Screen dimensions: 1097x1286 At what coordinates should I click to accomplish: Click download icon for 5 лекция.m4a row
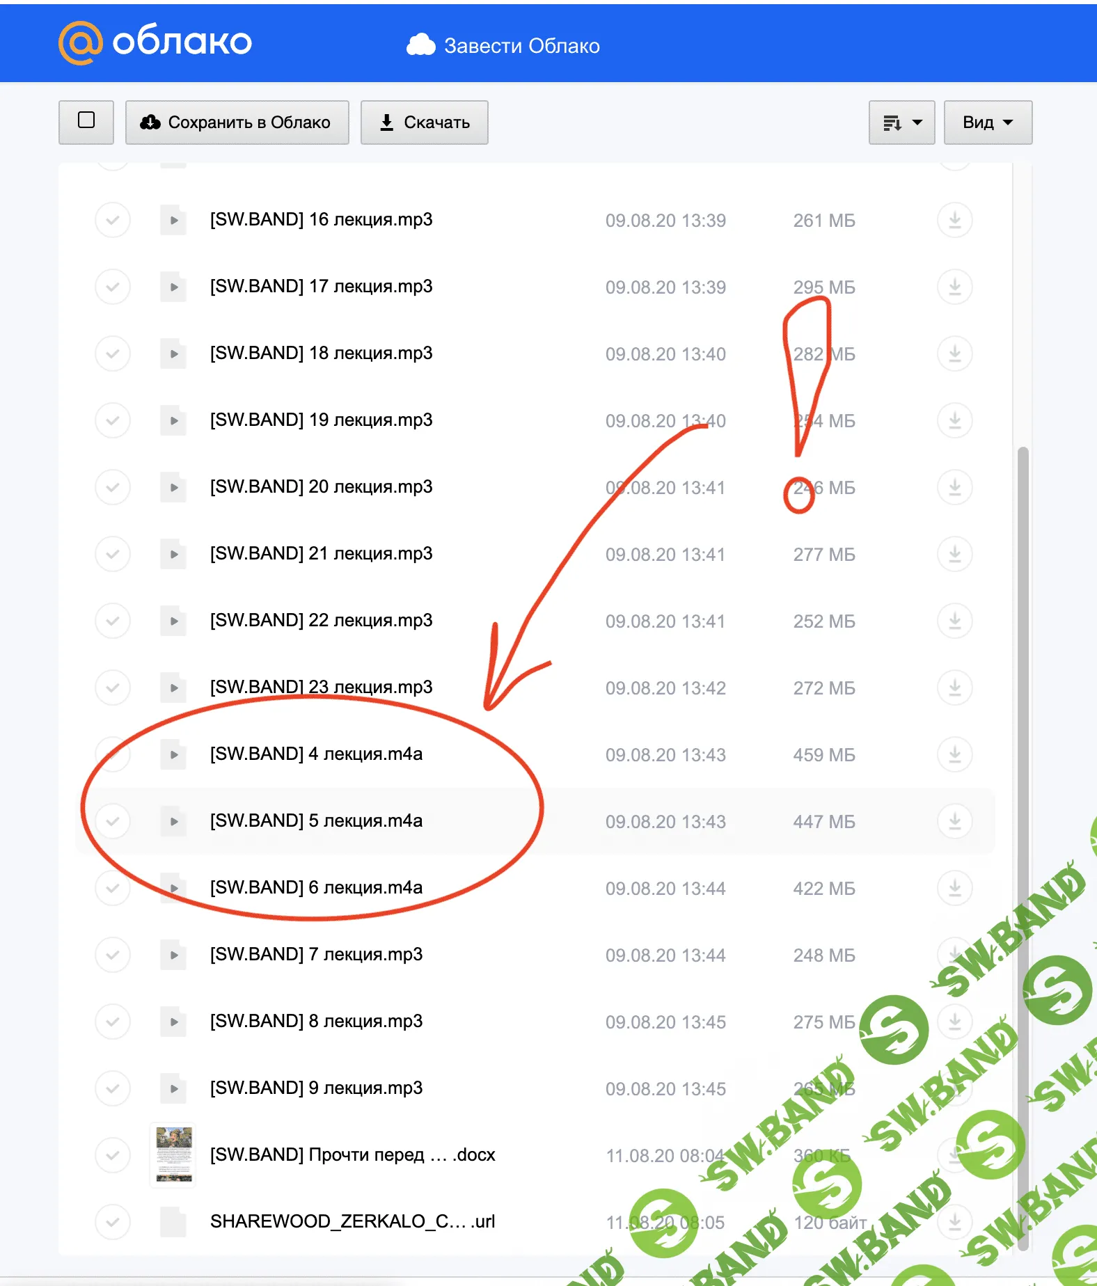coord(954,822)
